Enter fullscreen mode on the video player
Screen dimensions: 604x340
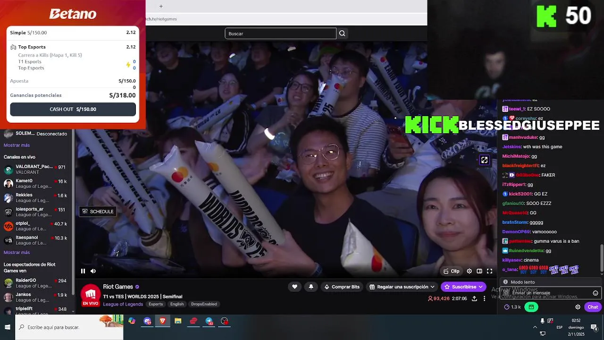pos(489,271)
